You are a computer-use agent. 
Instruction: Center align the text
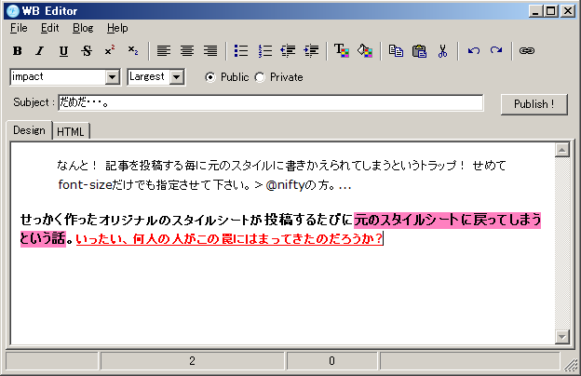[x=187, y=51]
